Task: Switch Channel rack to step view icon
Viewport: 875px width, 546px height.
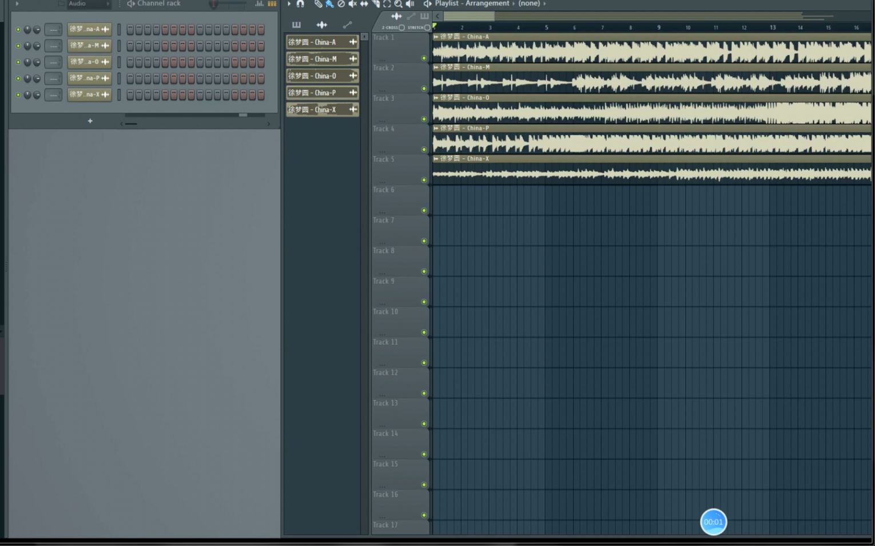Action: point(272,3)
